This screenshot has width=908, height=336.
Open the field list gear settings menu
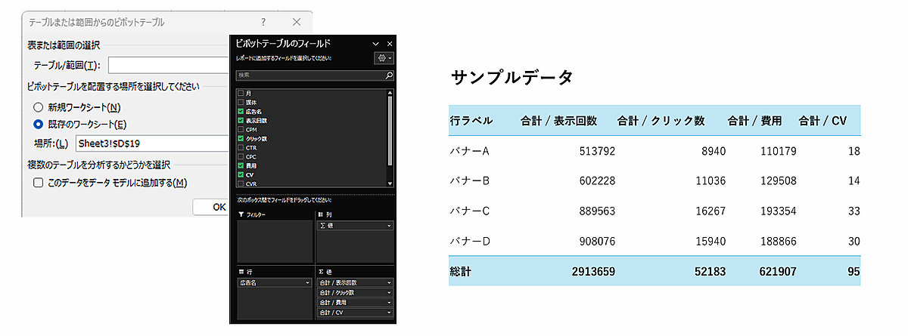pyautogui.click(x=383, y=58)
